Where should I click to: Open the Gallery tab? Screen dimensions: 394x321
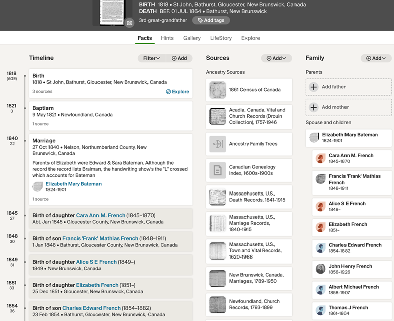tap(192, 38)
